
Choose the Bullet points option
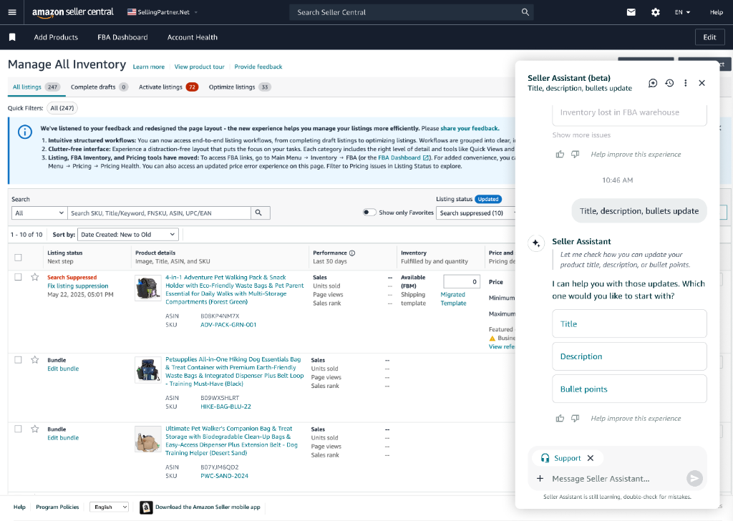point(629,389)
